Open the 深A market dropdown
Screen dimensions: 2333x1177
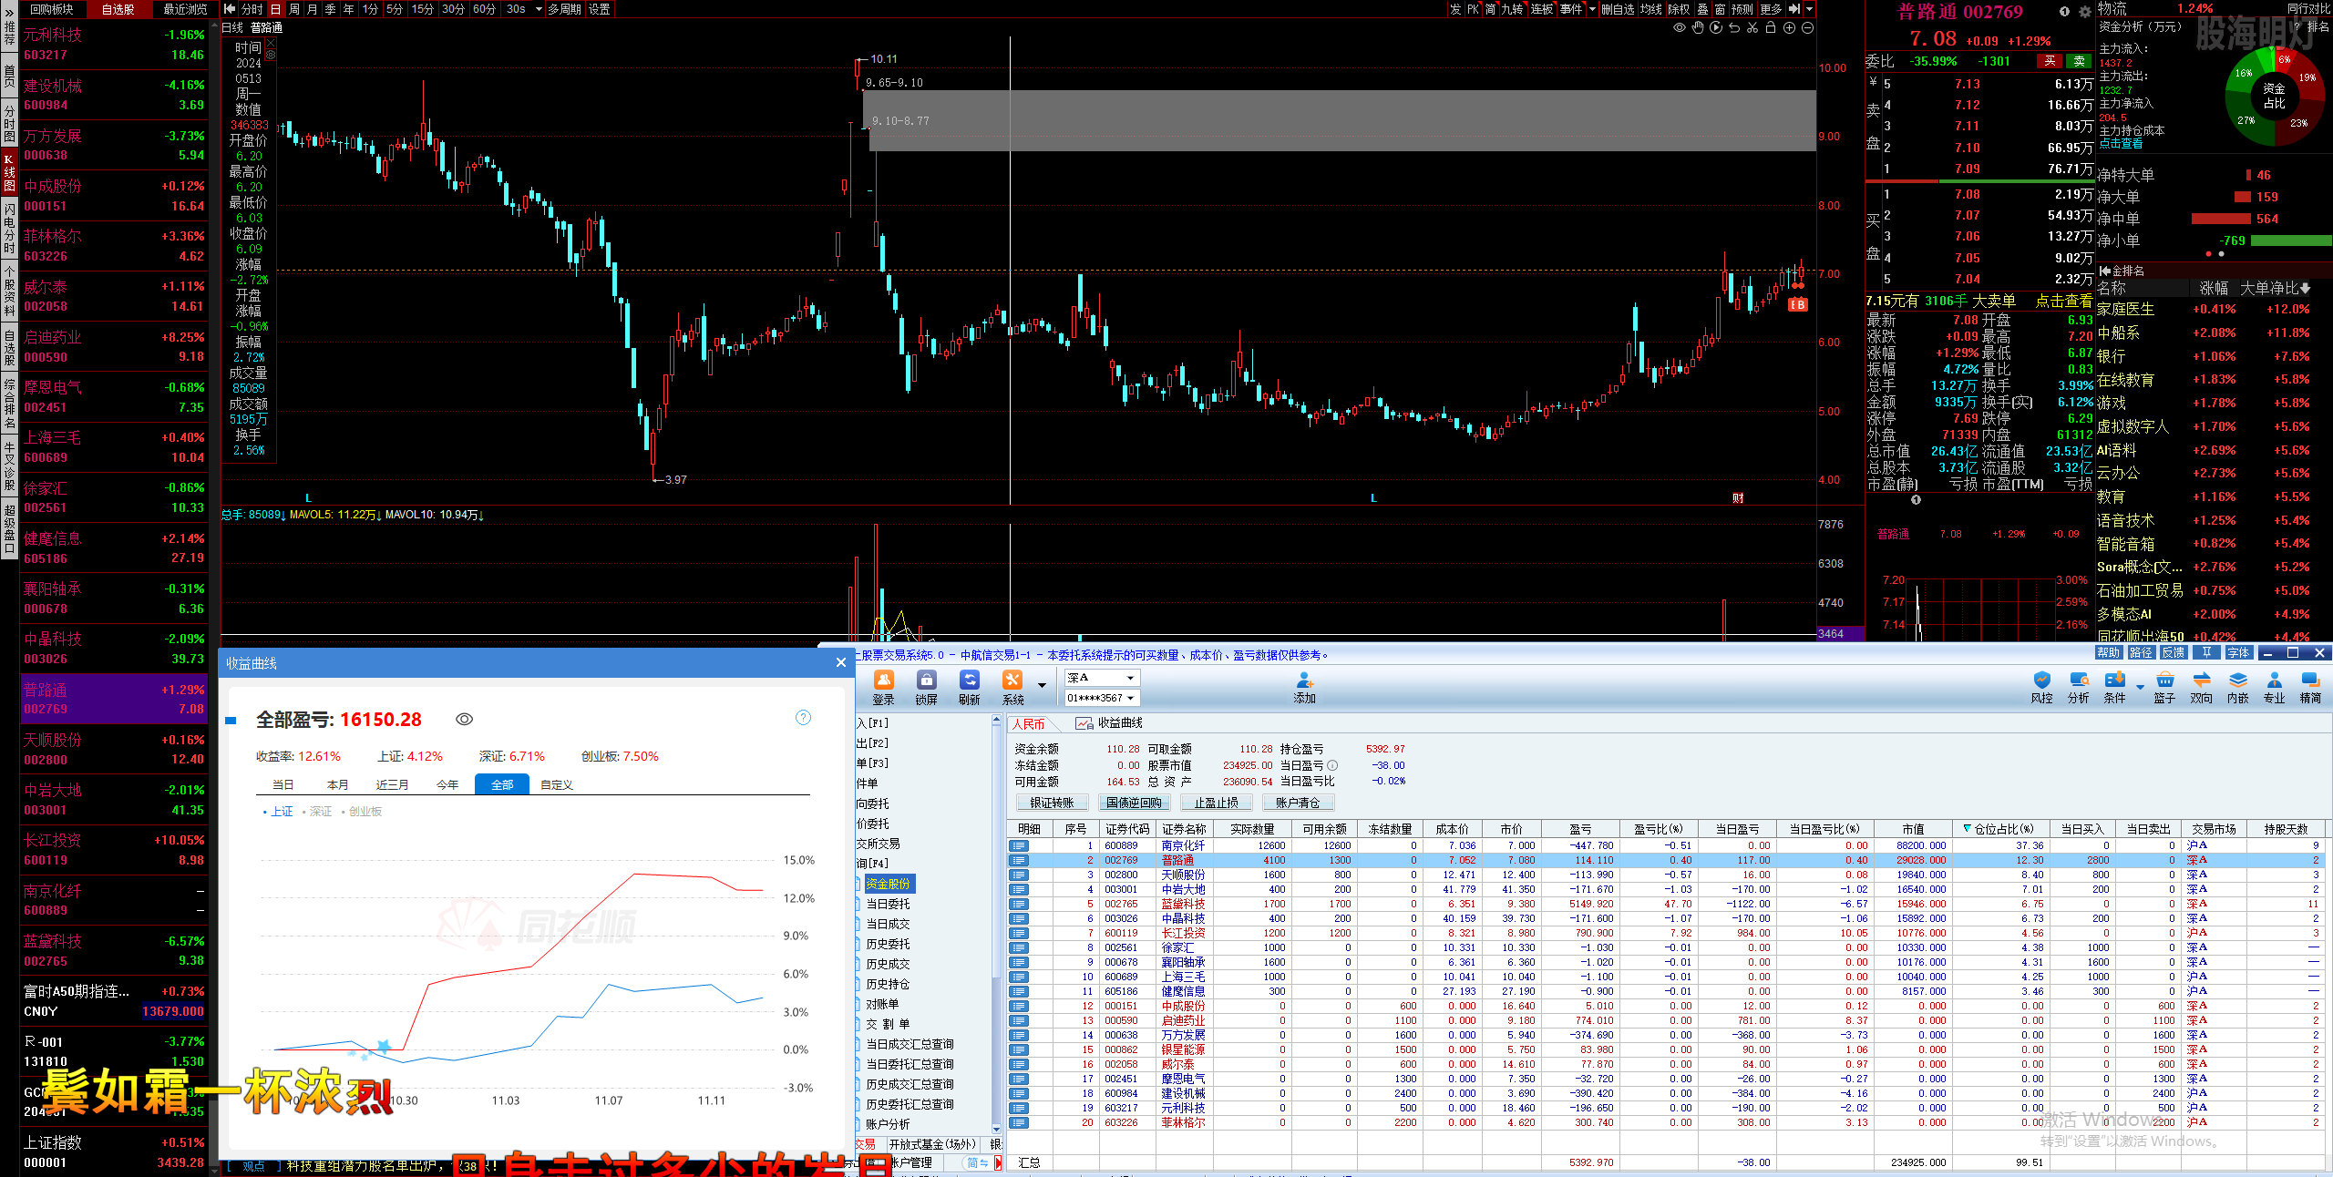click(1131, 678)
